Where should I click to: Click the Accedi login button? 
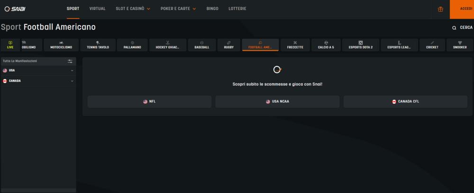click(x=462, y=9)
